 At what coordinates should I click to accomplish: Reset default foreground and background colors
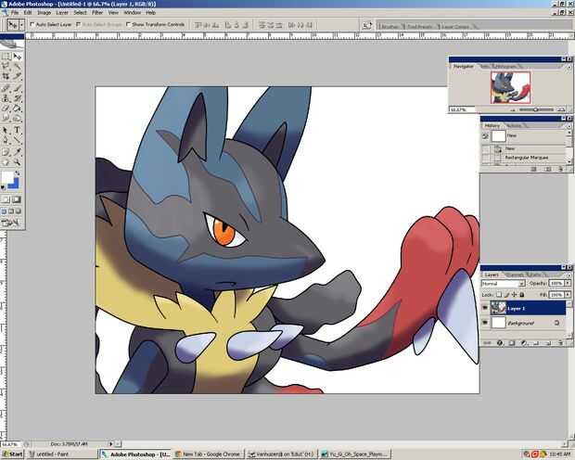(x=4, y=187)
